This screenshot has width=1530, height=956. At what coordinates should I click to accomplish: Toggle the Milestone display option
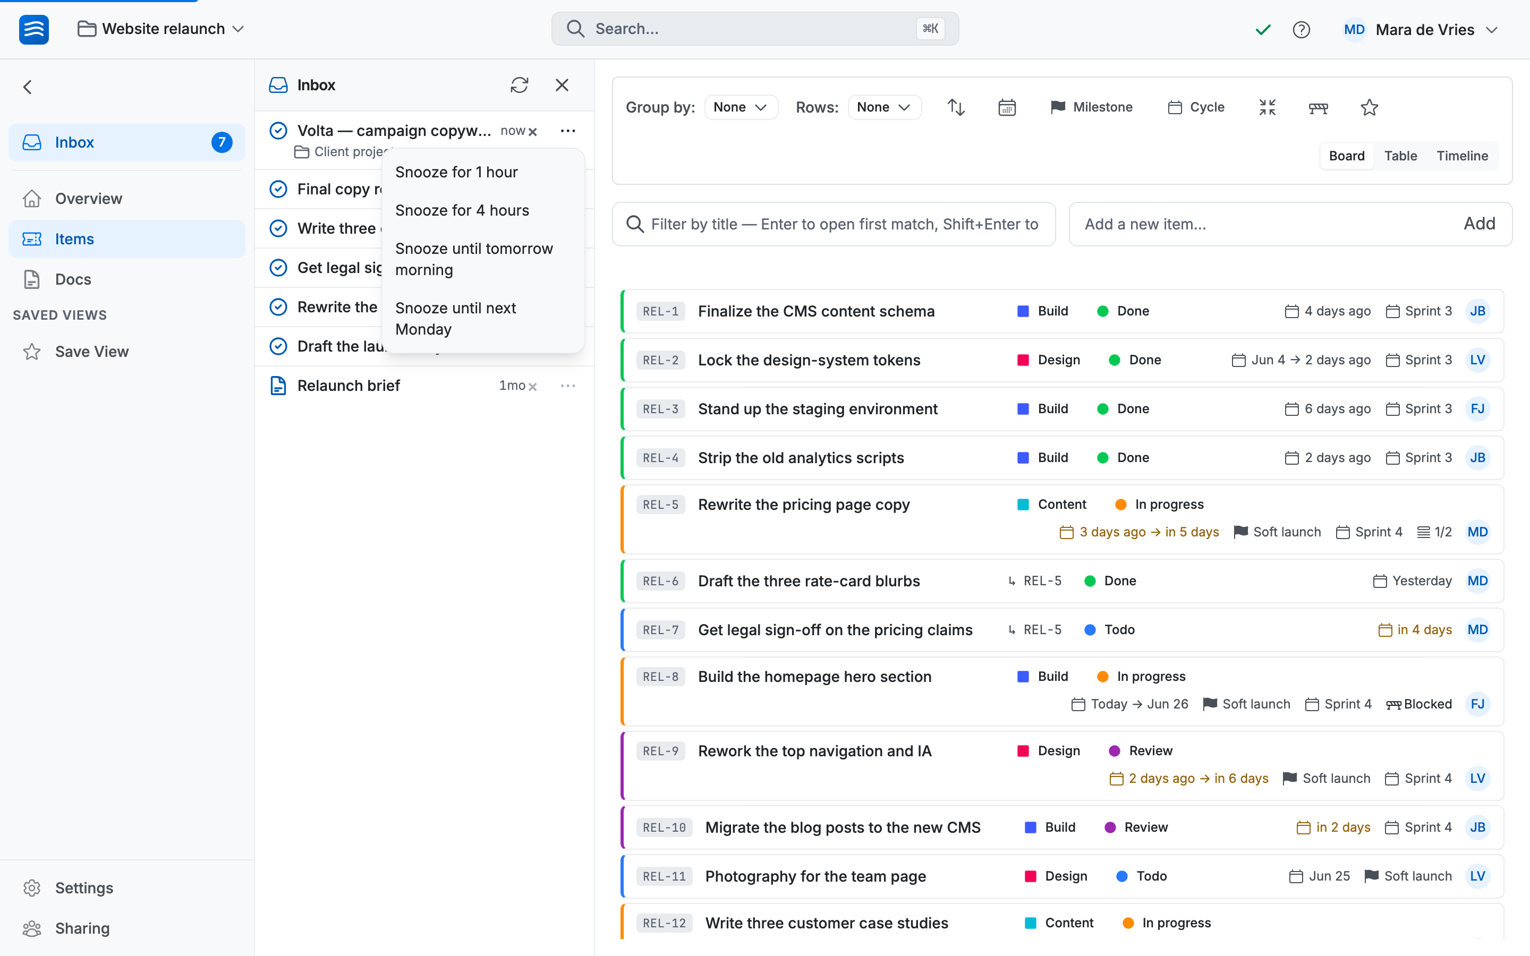click(x=1091, y=107)
